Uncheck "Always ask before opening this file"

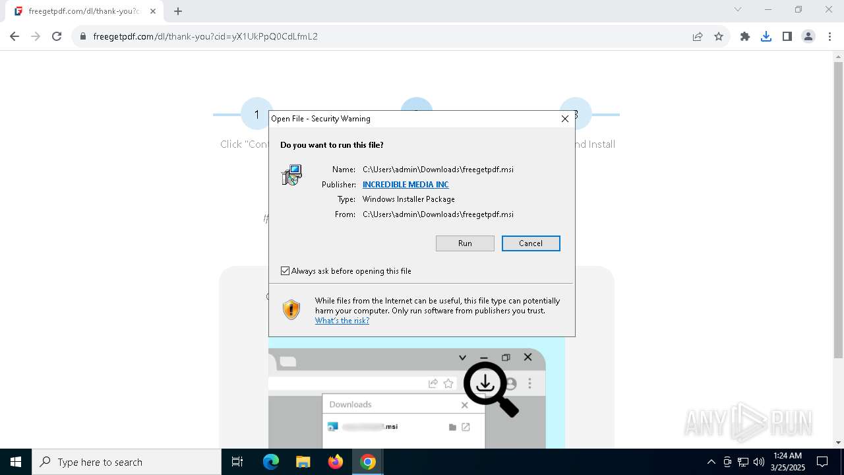(x=286, y=271)
